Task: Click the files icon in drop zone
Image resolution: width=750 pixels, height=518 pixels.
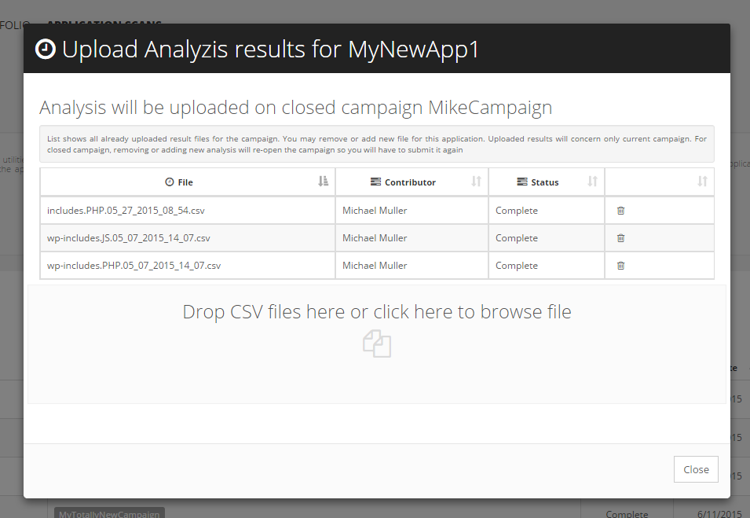Action: pos(377,344)
